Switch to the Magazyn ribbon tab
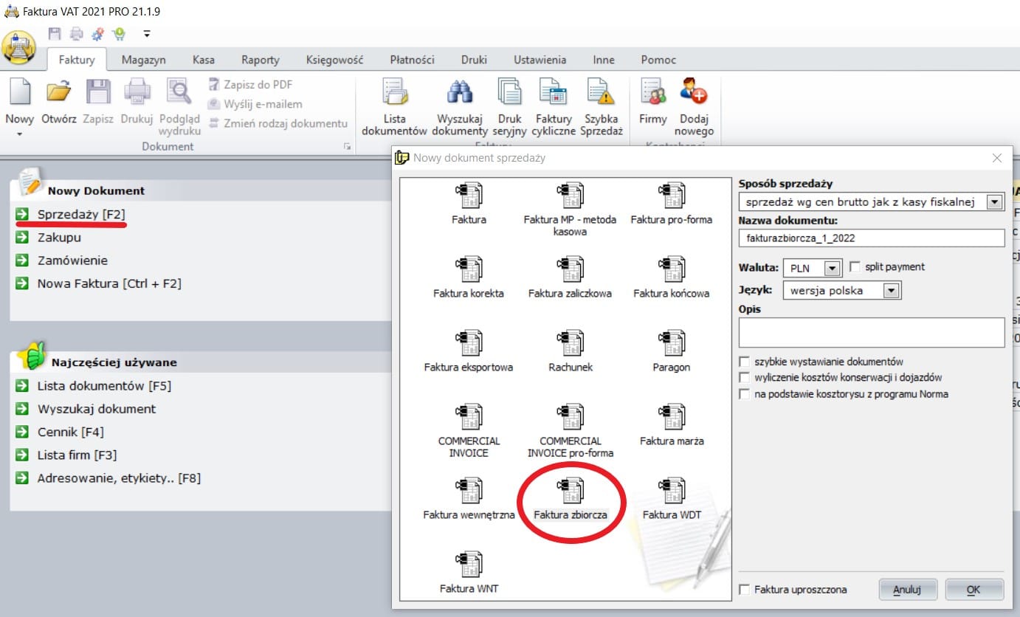 click(x=143, y=60)
